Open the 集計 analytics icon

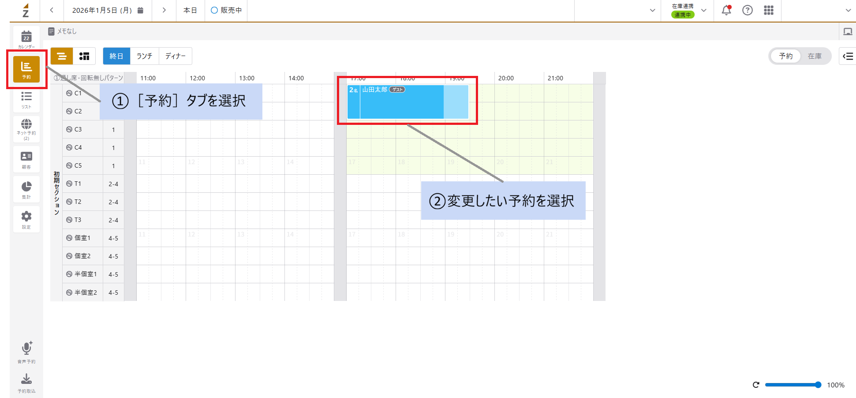coord(26,189)
